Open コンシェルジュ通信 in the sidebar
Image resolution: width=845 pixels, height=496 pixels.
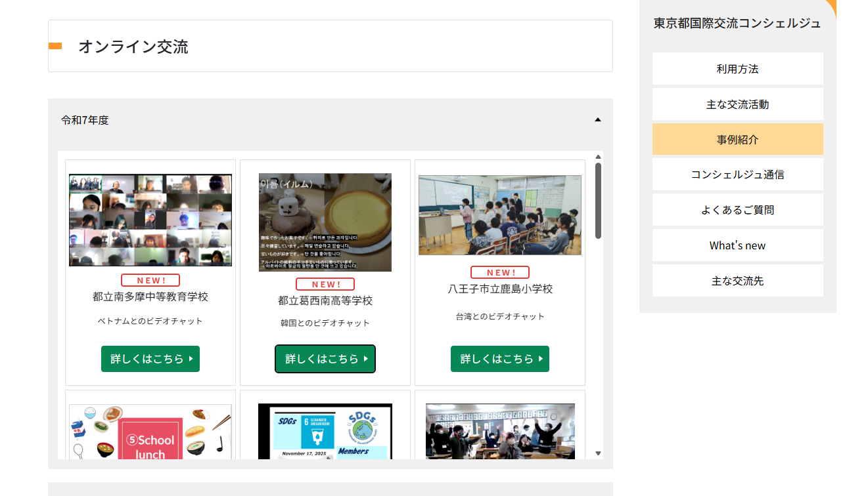point(737,175)
